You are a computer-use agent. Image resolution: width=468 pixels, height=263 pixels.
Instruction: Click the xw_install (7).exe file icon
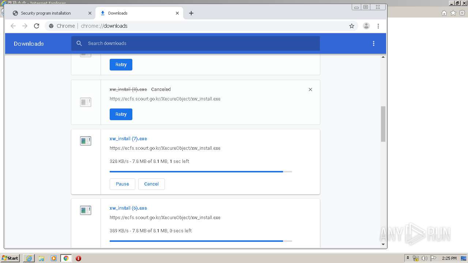[86, 141]
